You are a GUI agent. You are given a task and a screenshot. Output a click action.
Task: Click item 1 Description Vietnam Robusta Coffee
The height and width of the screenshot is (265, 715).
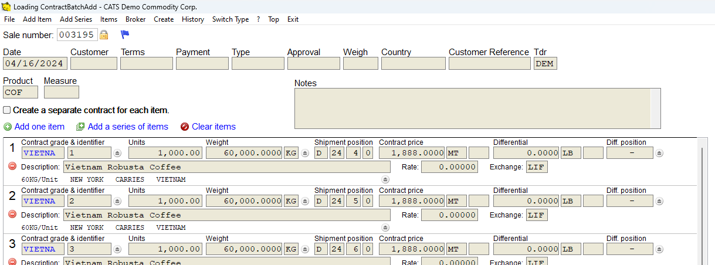[x=227, y=167]
